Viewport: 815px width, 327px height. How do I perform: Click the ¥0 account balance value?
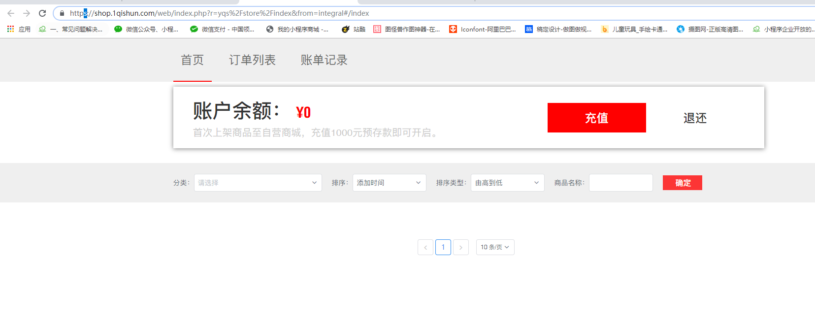click(x=303, y=112)
